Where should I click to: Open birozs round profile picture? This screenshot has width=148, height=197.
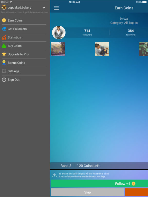coord(59,33)
